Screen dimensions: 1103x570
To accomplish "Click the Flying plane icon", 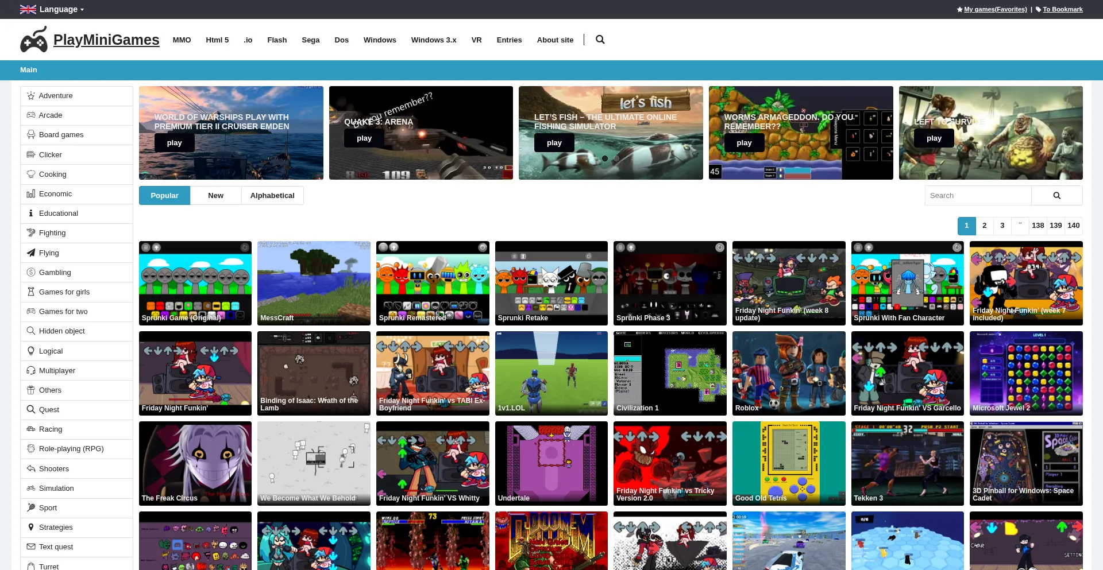I will point(31,253).
